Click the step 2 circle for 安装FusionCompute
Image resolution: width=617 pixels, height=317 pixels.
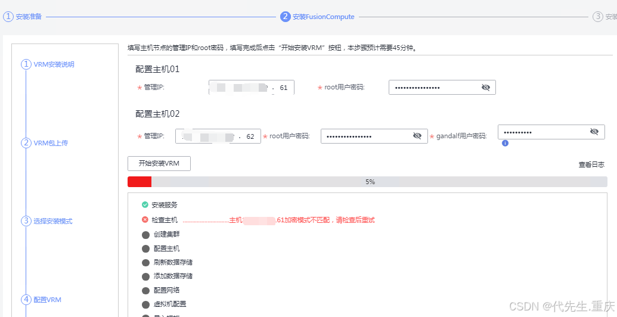[286, 17]
